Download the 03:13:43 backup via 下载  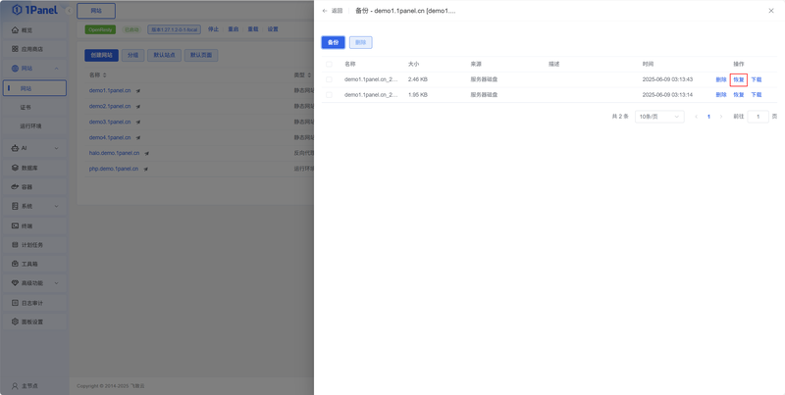[756, 79]
